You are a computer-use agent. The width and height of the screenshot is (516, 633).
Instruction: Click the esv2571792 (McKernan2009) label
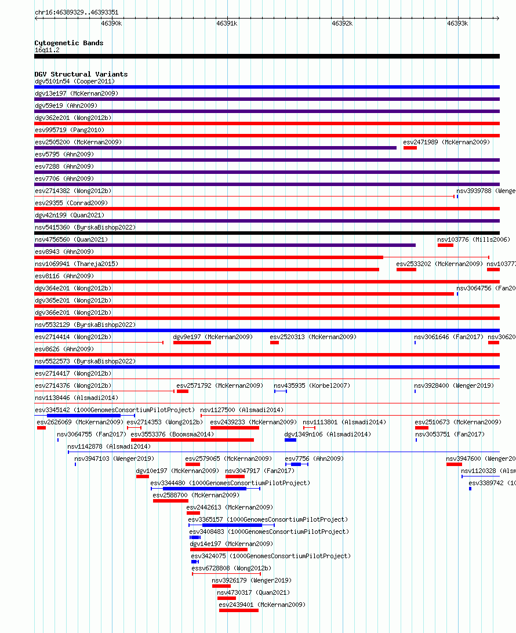[220, 385]
